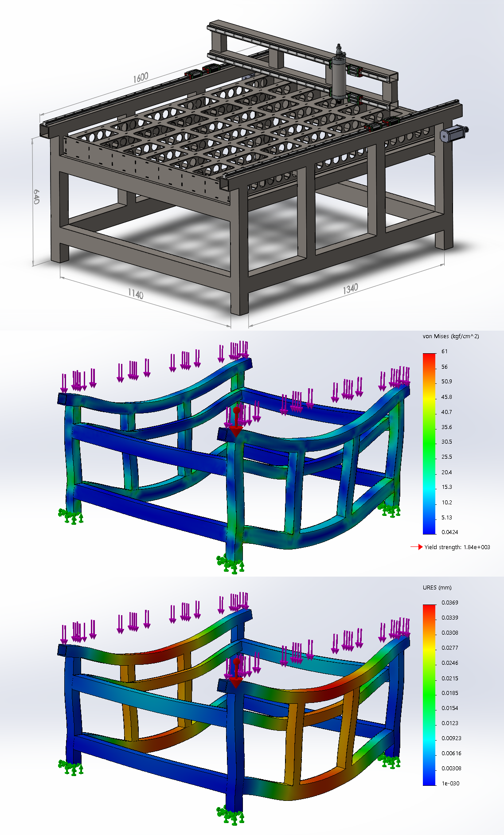Click the spindle motor on the gantry
This screenshot has height=835, width=504.
[x=340, y=73]
